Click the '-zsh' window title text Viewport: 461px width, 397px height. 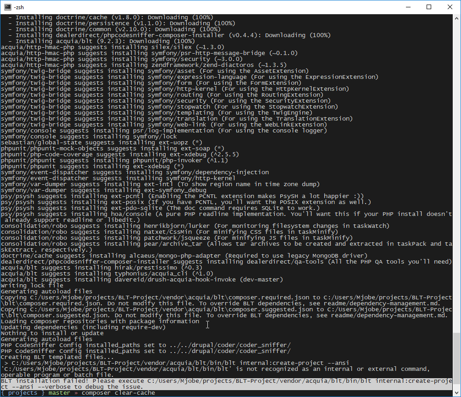[x=19, y=7]
